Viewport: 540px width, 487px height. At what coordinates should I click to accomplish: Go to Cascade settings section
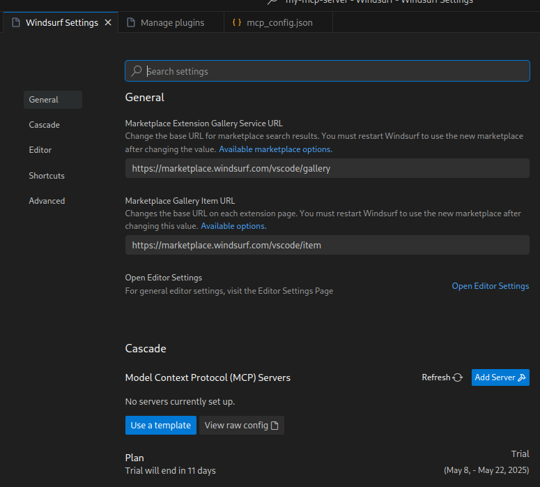click(45, 125)
